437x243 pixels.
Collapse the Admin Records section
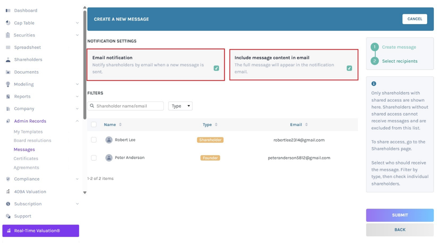(77, 121)
